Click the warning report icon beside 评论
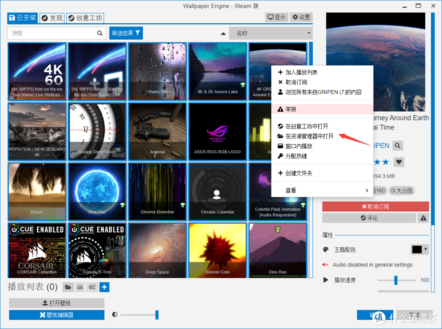Viewport: 442px width, 329px height. point(423,218)
